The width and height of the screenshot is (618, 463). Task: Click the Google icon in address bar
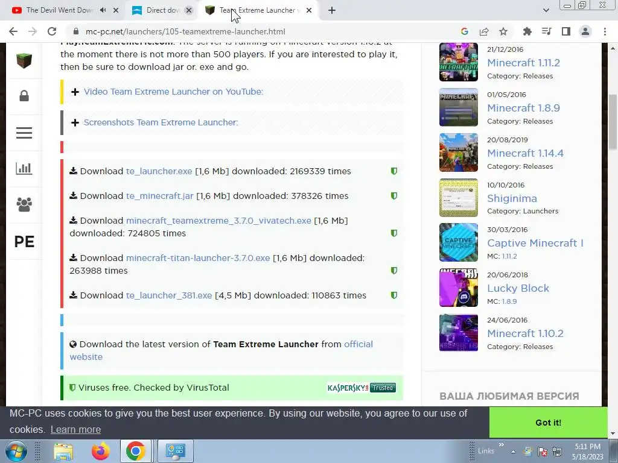(x=465, y=31)
